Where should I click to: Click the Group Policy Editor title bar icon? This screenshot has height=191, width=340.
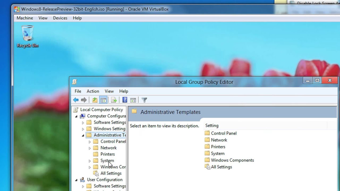(75, 82)
